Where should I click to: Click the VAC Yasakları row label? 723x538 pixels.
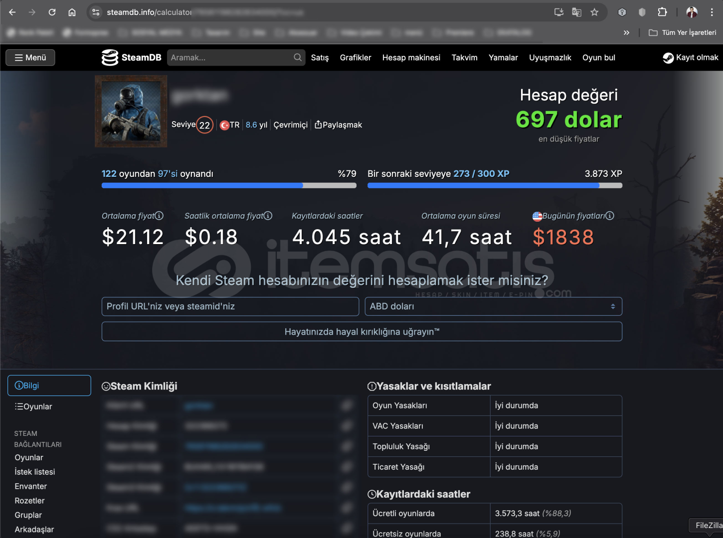point(398,426)
